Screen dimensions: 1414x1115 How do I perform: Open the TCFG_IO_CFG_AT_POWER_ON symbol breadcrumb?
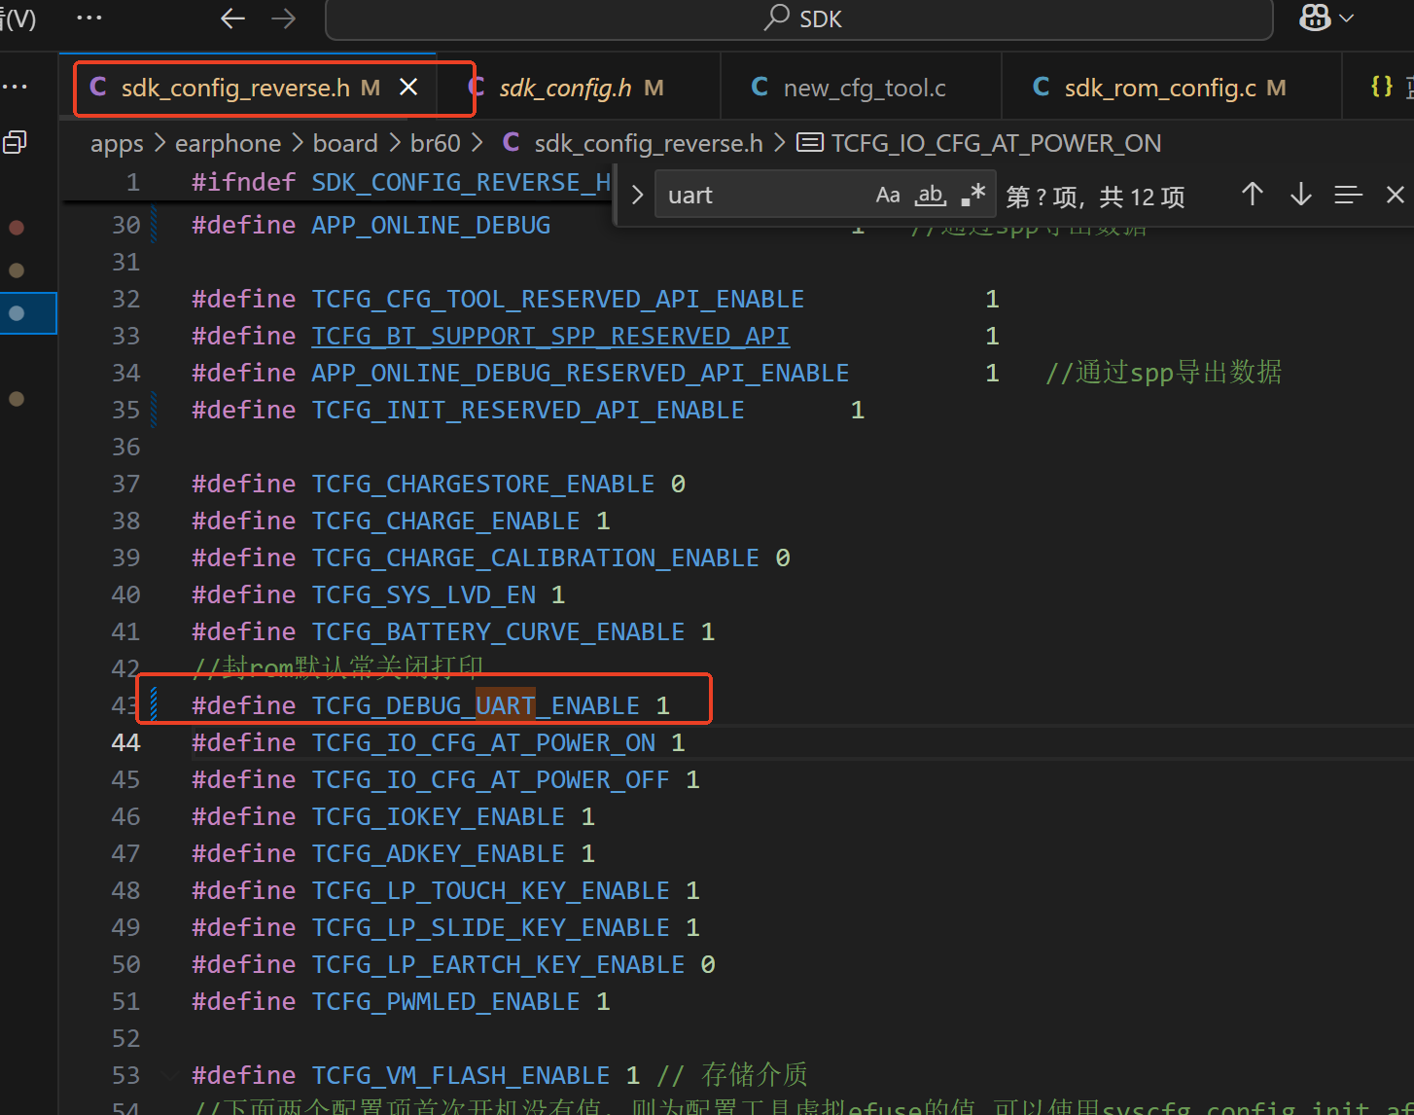pyautogui.click(x=980, y=144)
